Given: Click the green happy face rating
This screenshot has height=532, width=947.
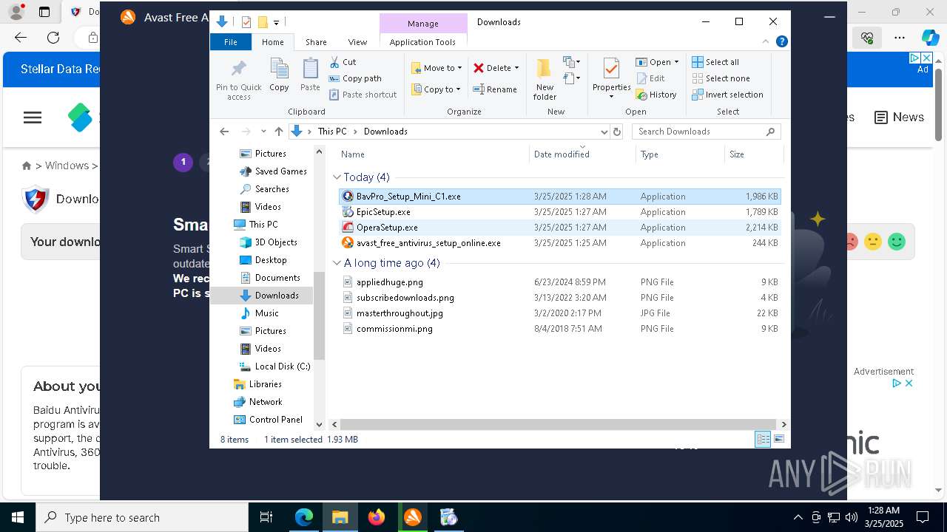Looking at the screenshot, I should click(897, 242).
